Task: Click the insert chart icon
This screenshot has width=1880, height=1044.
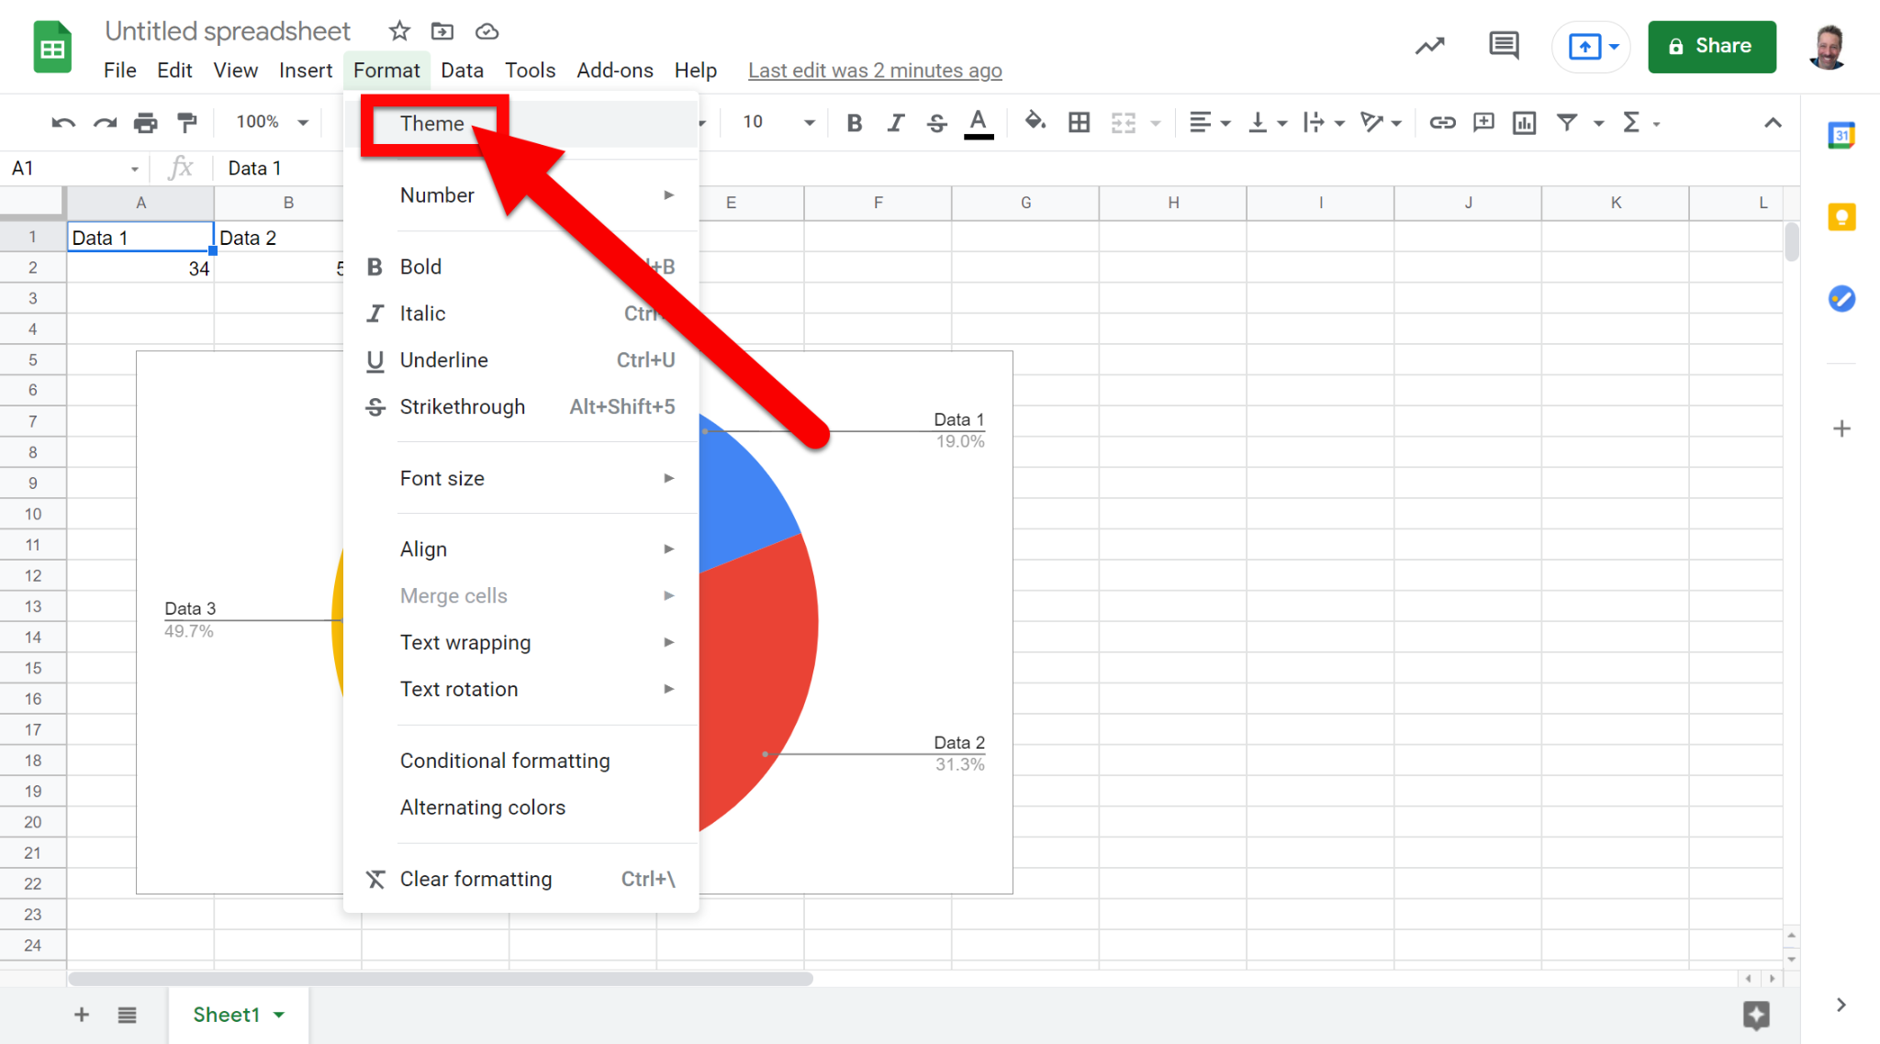Action: [1525, 122]
